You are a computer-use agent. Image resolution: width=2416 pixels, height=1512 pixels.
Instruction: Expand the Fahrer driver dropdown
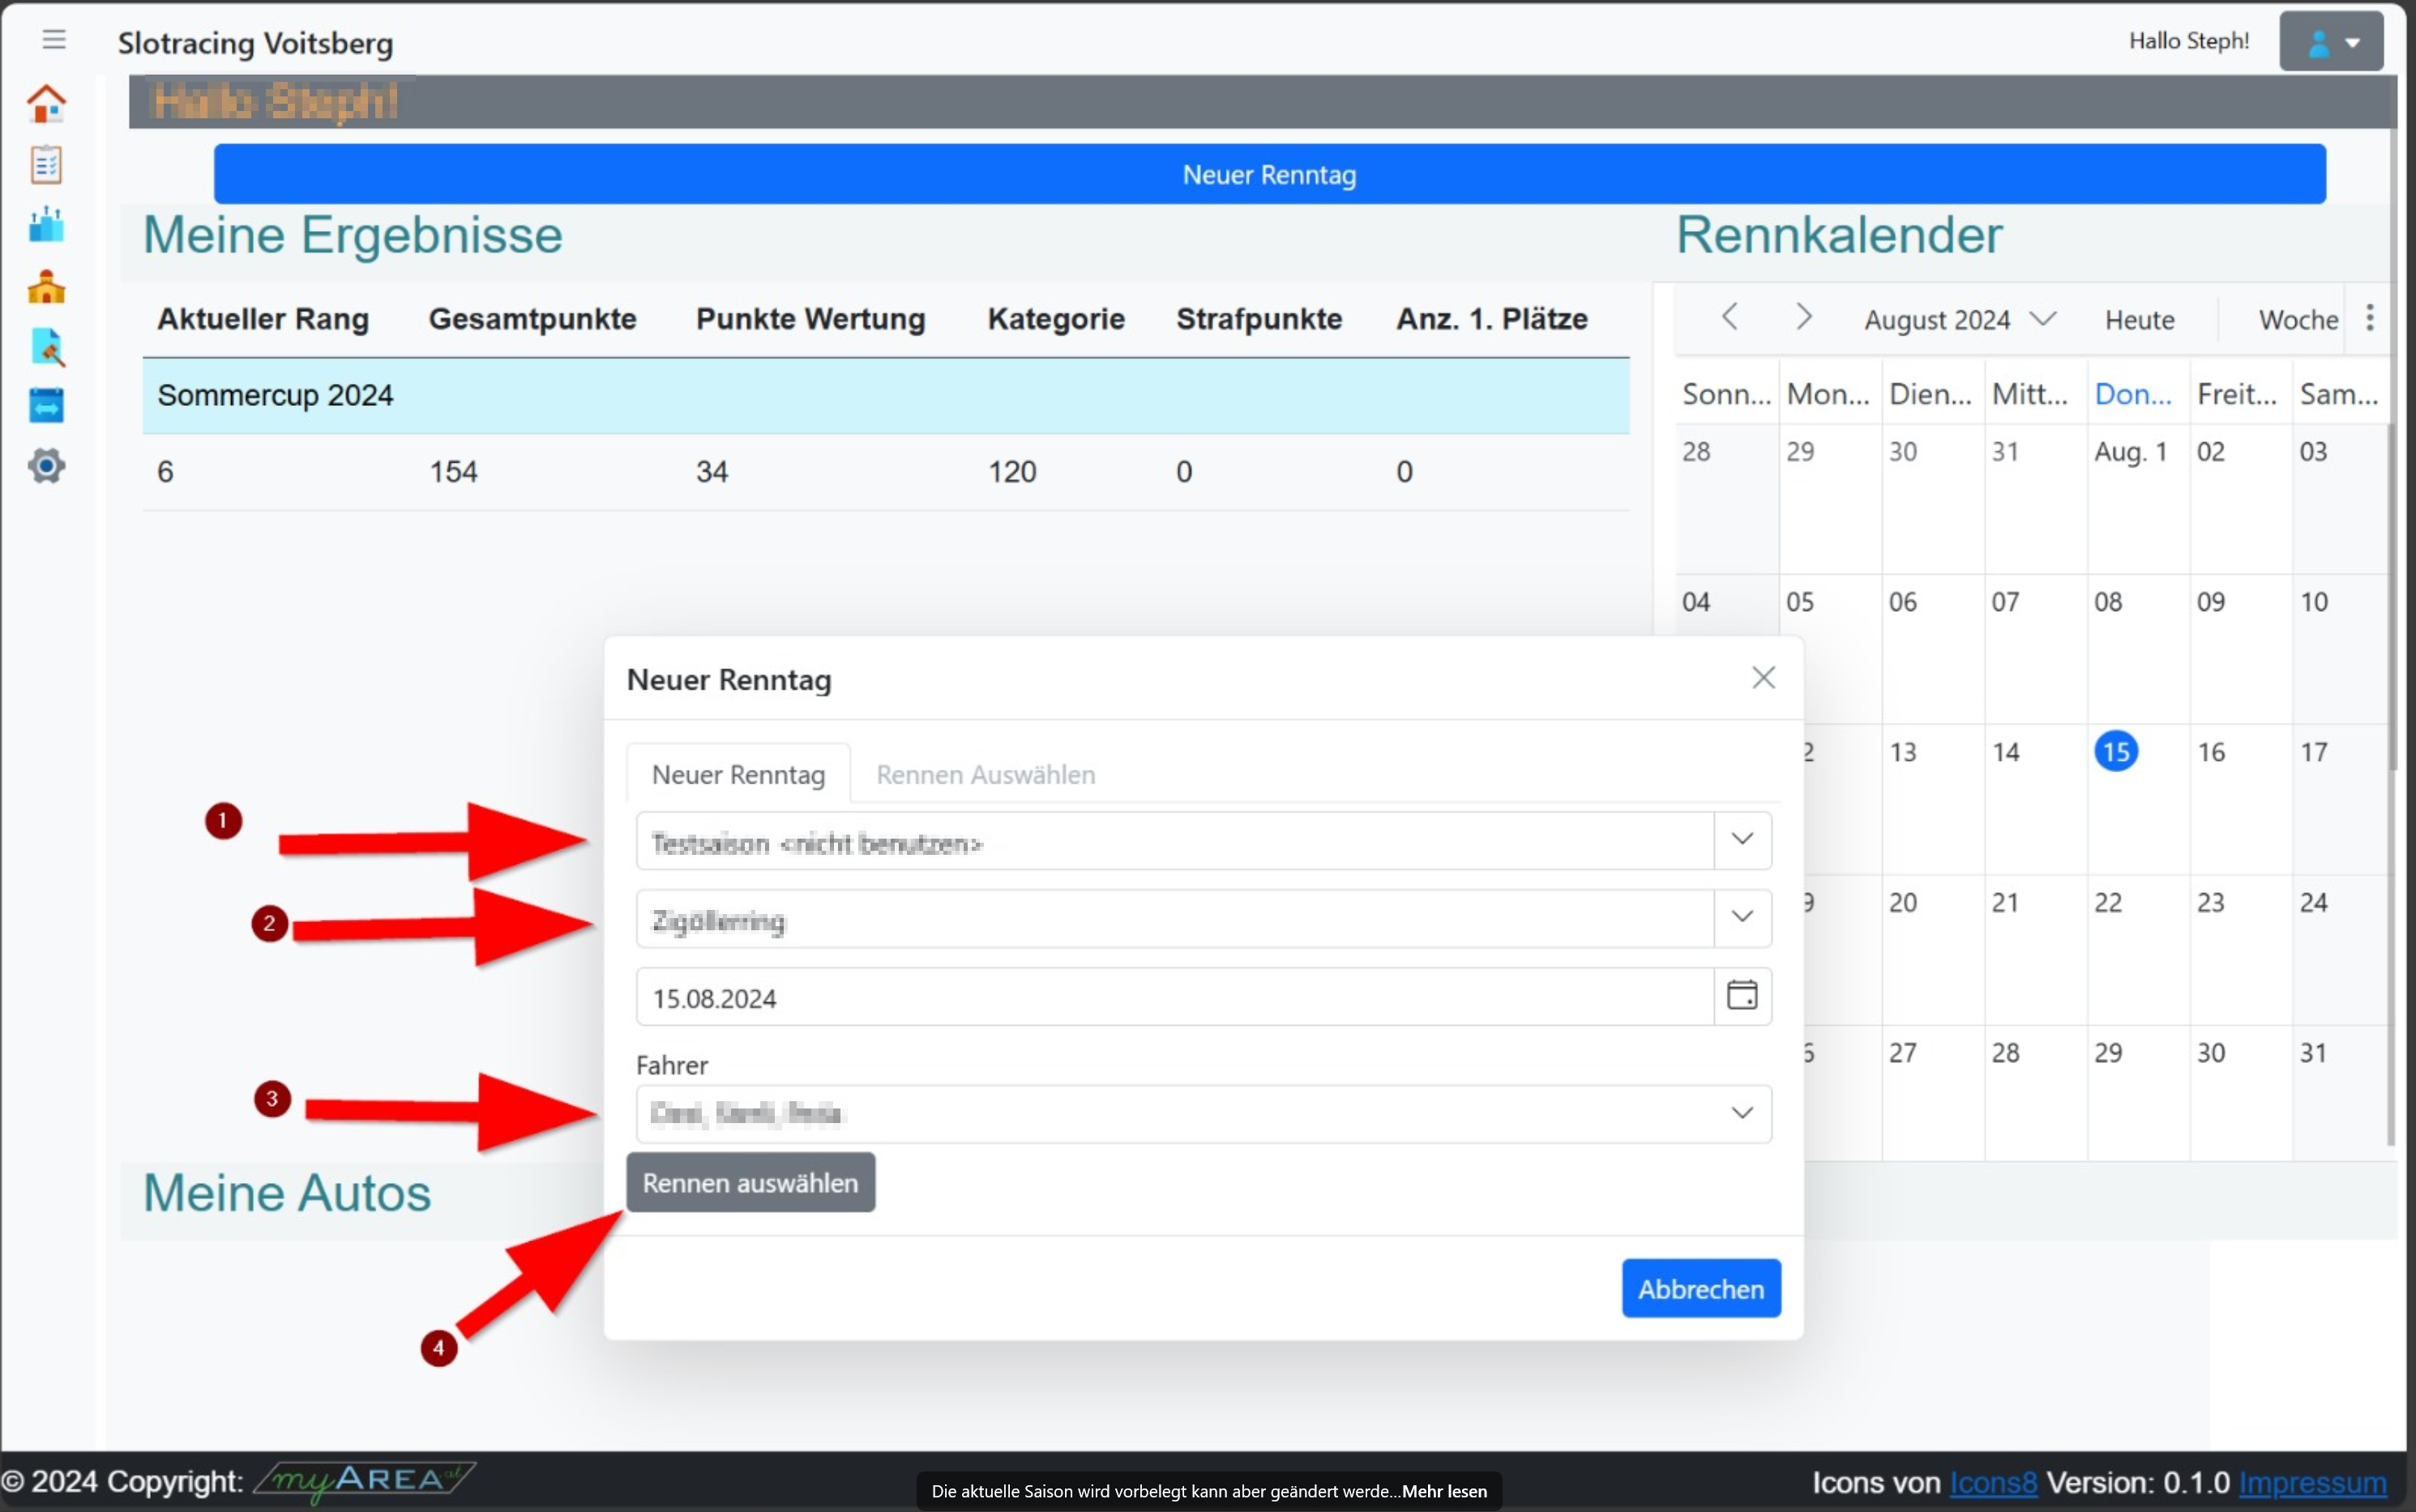click(1741, 1113)
